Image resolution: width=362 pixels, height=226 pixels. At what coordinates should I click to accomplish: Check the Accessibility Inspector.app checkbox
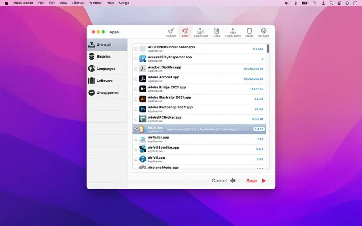(136, 59)
